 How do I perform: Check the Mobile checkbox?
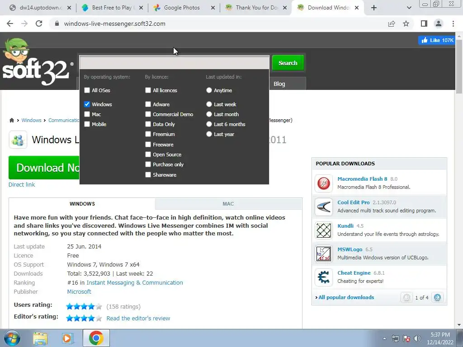click(x=87, y=124)
